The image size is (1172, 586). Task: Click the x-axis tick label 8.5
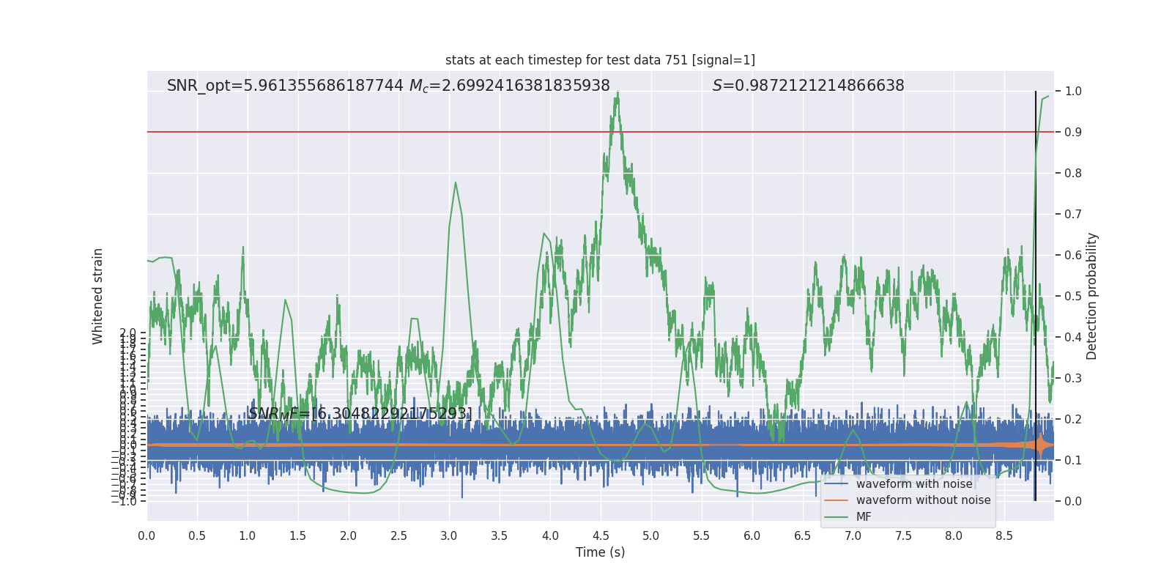pos(1004,535)
